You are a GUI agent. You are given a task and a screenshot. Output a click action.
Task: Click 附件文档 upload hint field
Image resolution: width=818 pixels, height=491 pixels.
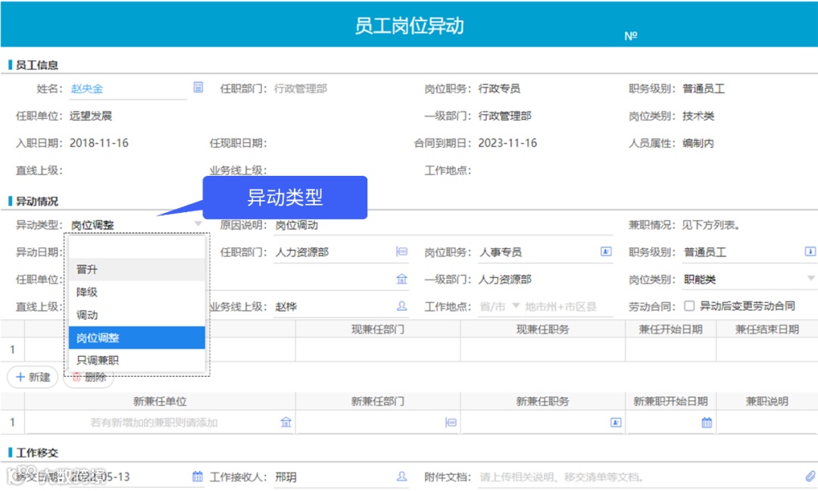coord(639,477)
